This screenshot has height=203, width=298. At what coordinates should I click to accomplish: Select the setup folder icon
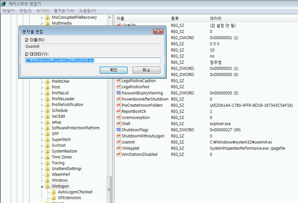[48, 122]
